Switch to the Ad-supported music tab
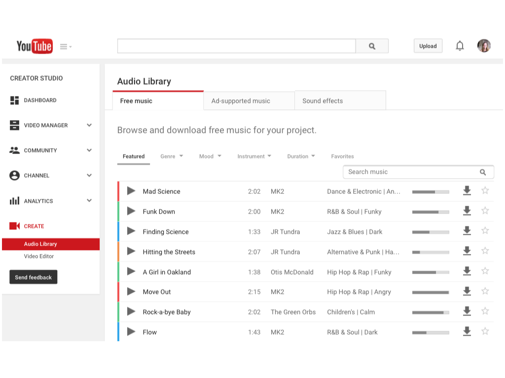This screenshot has width=505, height=378. [x=249, y=100]
